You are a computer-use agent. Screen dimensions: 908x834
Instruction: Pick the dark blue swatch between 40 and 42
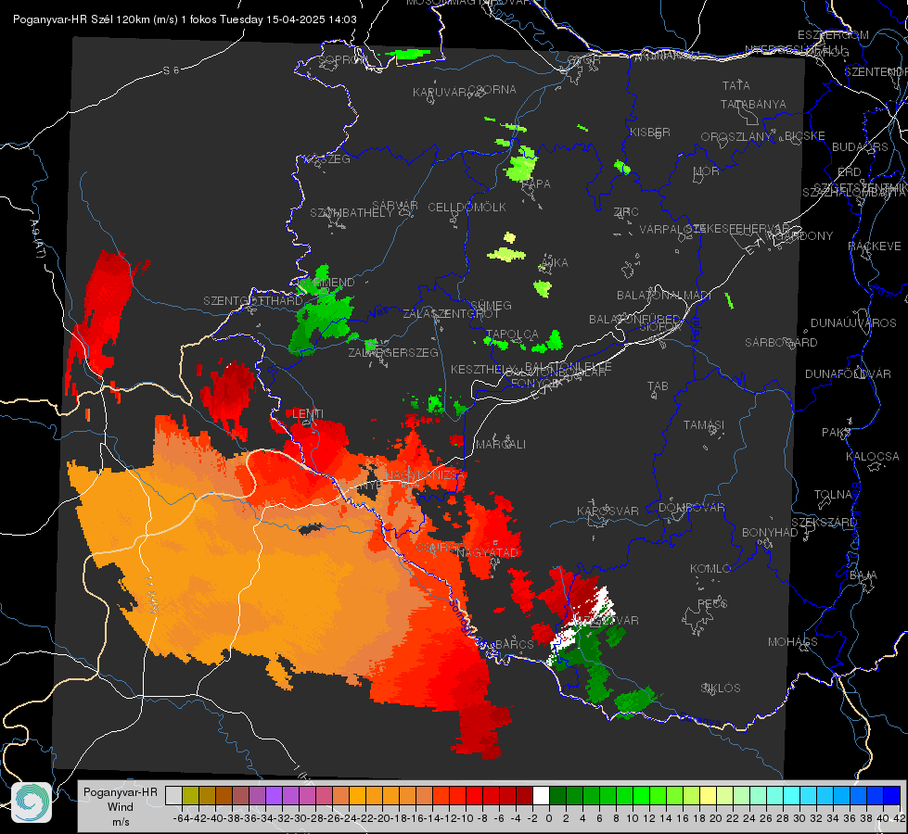[892, 796]
